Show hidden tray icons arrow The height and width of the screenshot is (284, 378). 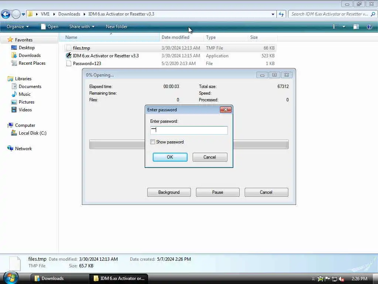[313, 279]
